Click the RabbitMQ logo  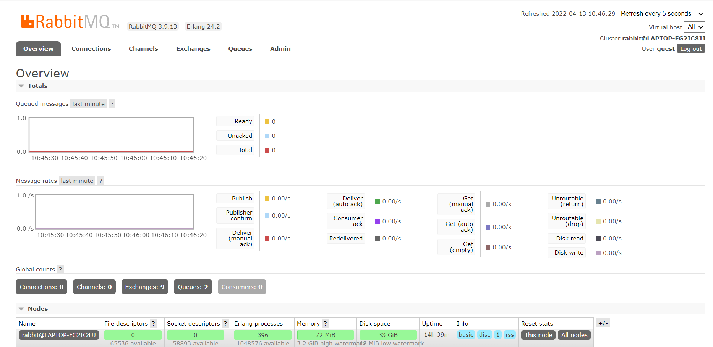(70, 22)
